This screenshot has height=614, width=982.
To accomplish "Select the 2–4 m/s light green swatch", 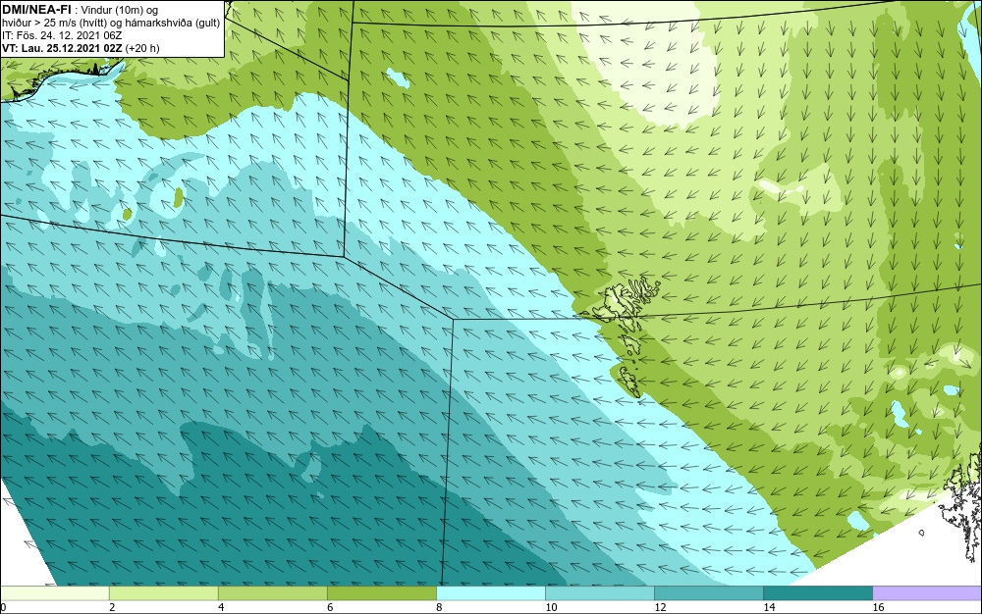I will click(163, 593).
